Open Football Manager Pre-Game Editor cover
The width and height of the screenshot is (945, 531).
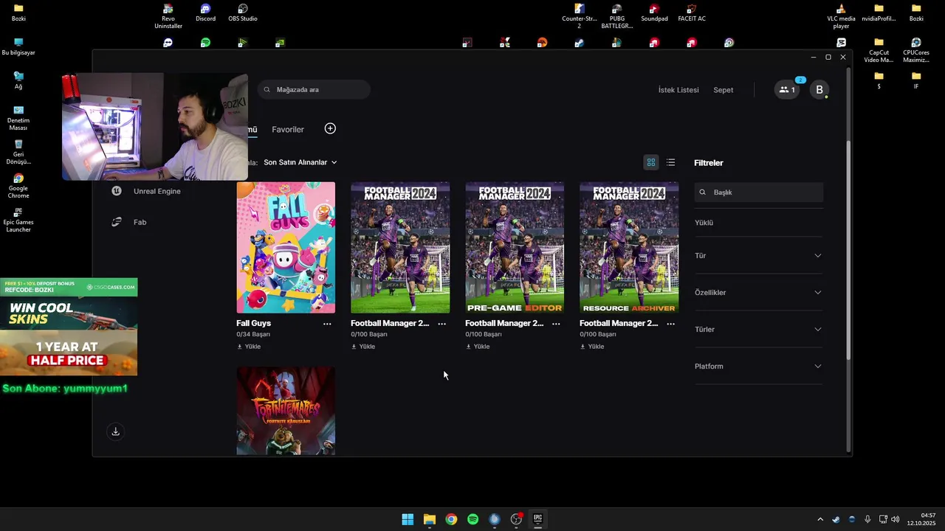pos(515,248)
